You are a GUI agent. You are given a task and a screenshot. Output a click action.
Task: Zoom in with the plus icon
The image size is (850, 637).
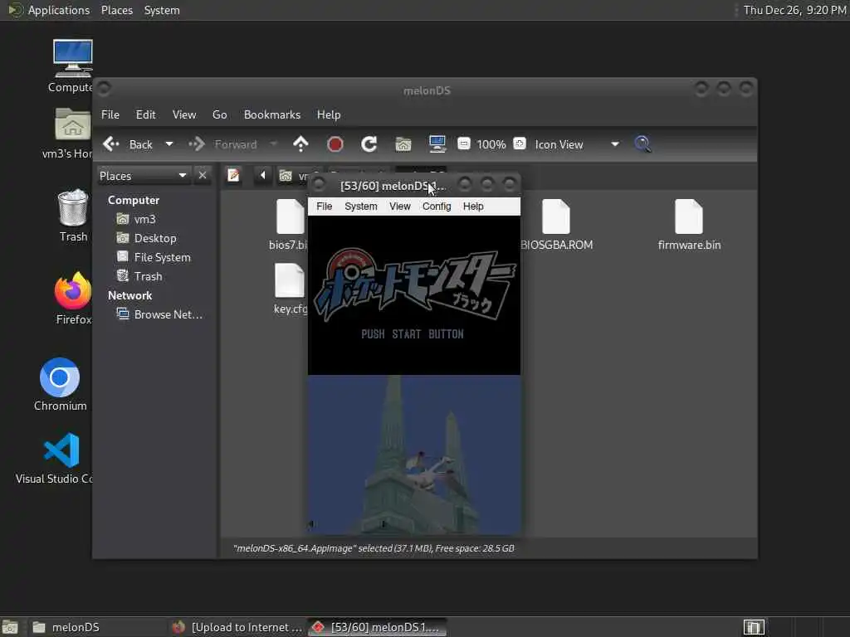point(520,144)
